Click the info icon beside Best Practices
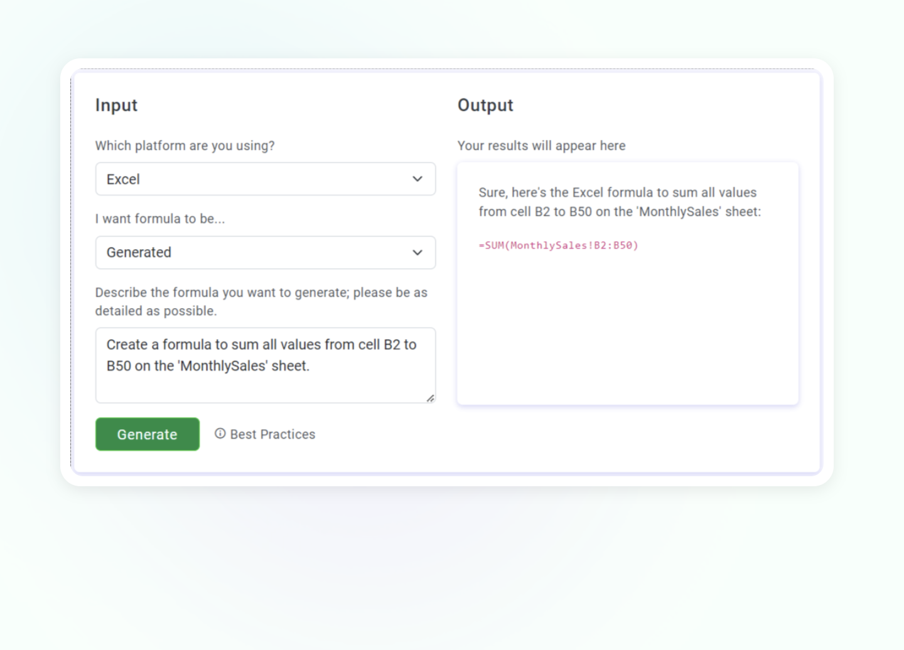The width and height of the screenshot is (904, 650). [x=220, y=434]
